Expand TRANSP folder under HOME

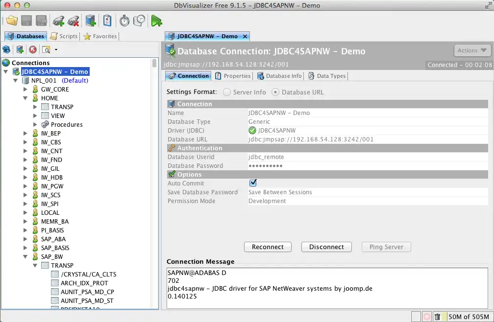coord(35,107)
